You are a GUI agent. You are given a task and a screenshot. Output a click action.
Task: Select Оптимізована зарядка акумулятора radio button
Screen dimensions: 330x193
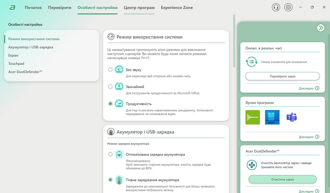(x=110, y=154)
